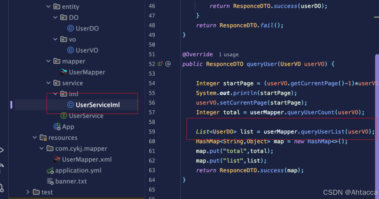Click queryUserCount call on line 57
Screen dimensions: 379x199
tap(311, 112)
